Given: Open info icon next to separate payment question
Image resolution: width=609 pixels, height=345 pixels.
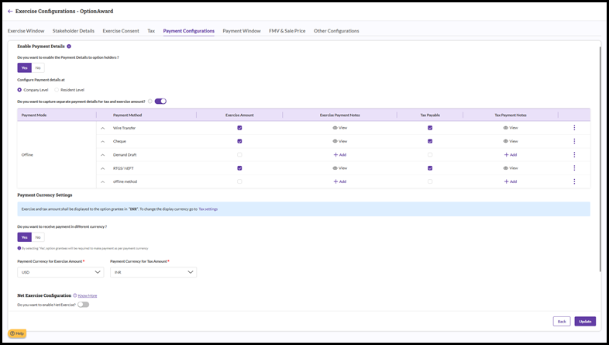Looking at the screenshot, I should coord(150,102).
